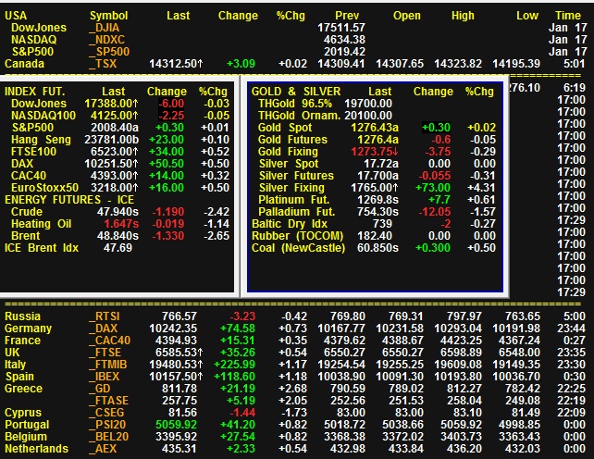
Task: Click DAX futures last value 10251.50
Action: [x=111, y=164]
